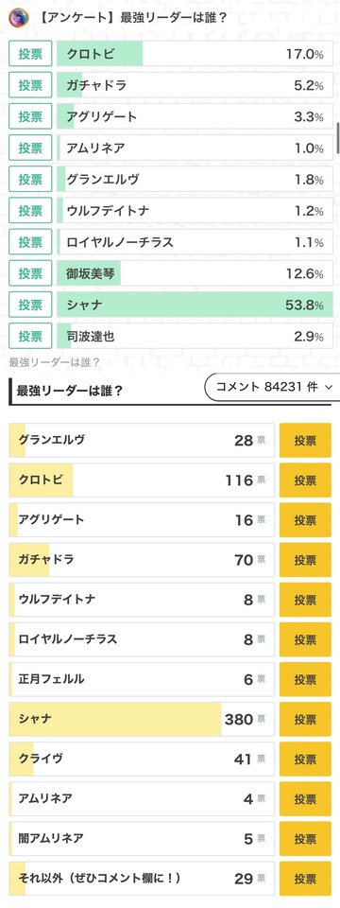Select the シャナ 53.8% result bar
Image resolution: width=340 pixels, height=908 pixels.
tap(195, 304)
